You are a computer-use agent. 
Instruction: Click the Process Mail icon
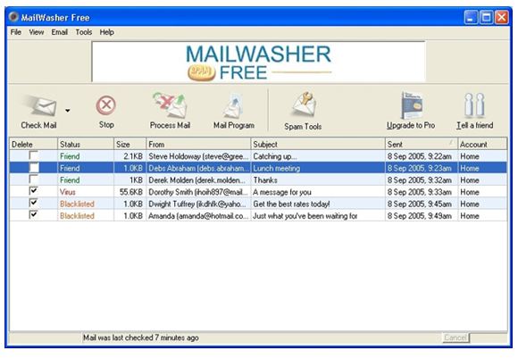170,105
